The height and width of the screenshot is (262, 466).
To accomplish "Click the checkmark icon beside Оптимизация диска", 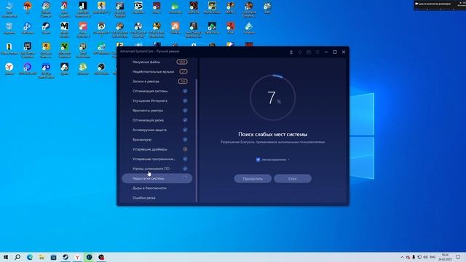I will (185, 120).
